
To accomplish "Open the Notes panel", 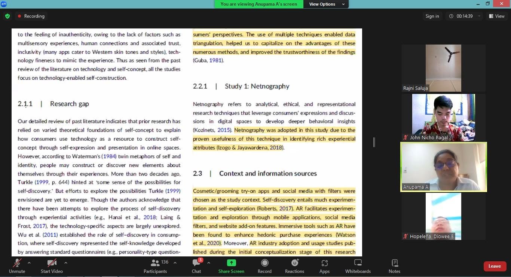I will (394, 266).
